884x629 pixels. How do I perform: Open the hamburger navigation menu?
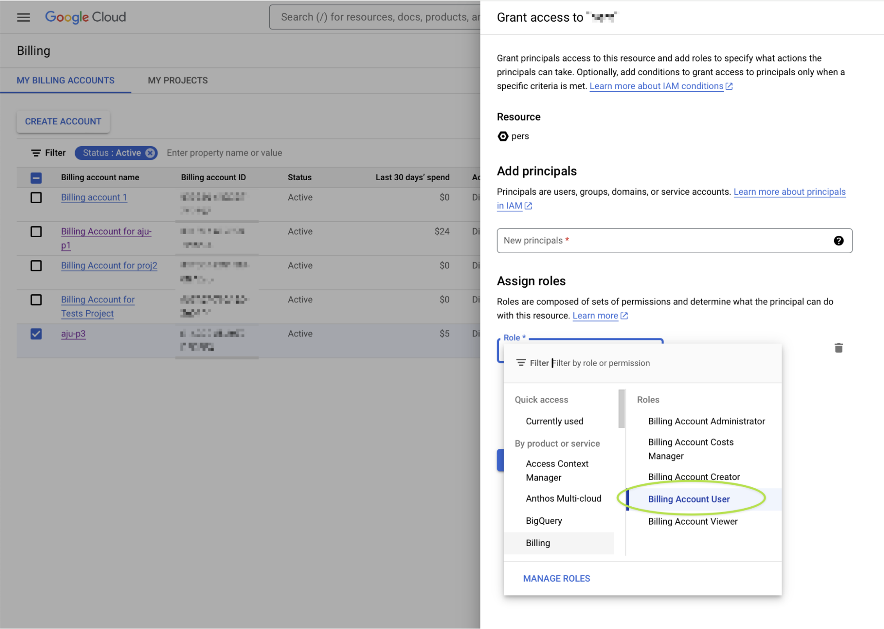23,17
